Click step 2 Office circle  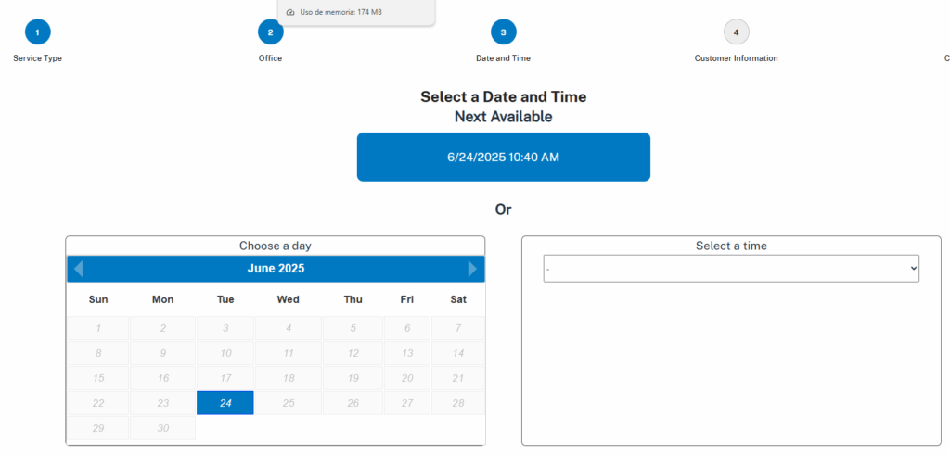[270, 32]
